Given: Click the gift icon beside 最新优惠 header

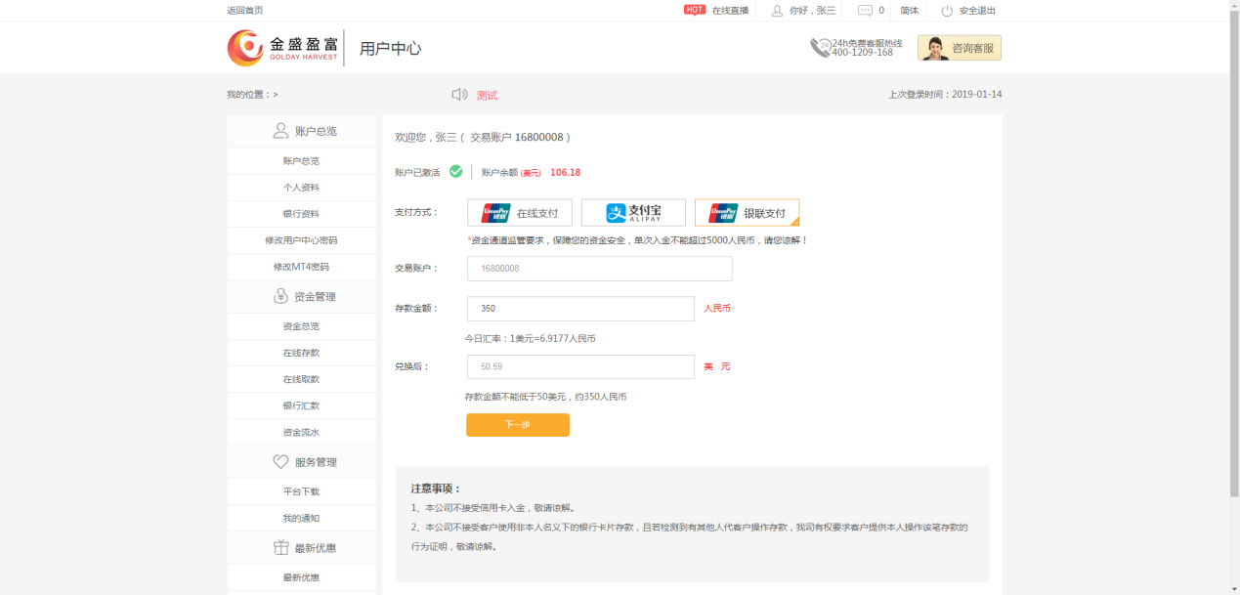Looking at the screenshot, I should click(x=280, y=548).
